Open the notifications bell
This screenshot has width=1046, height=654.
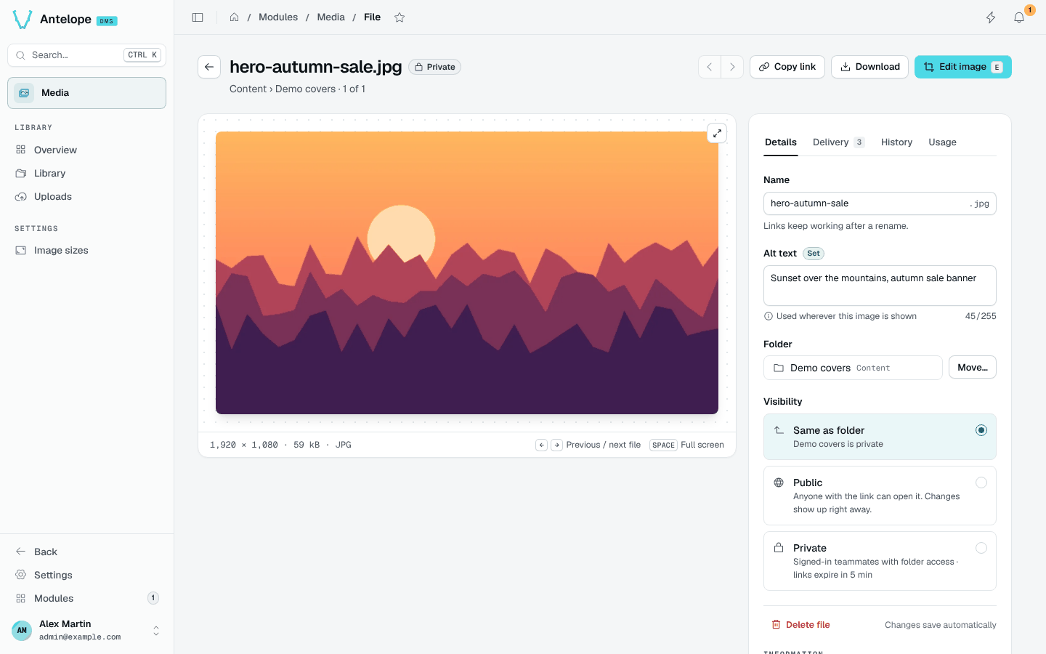coord(1019,17)
